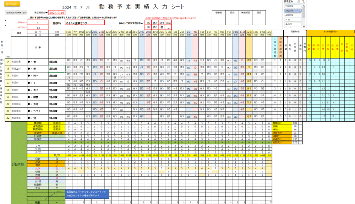Toggle multi-select in the 表示区分 slicer

(x=298, y=2)
